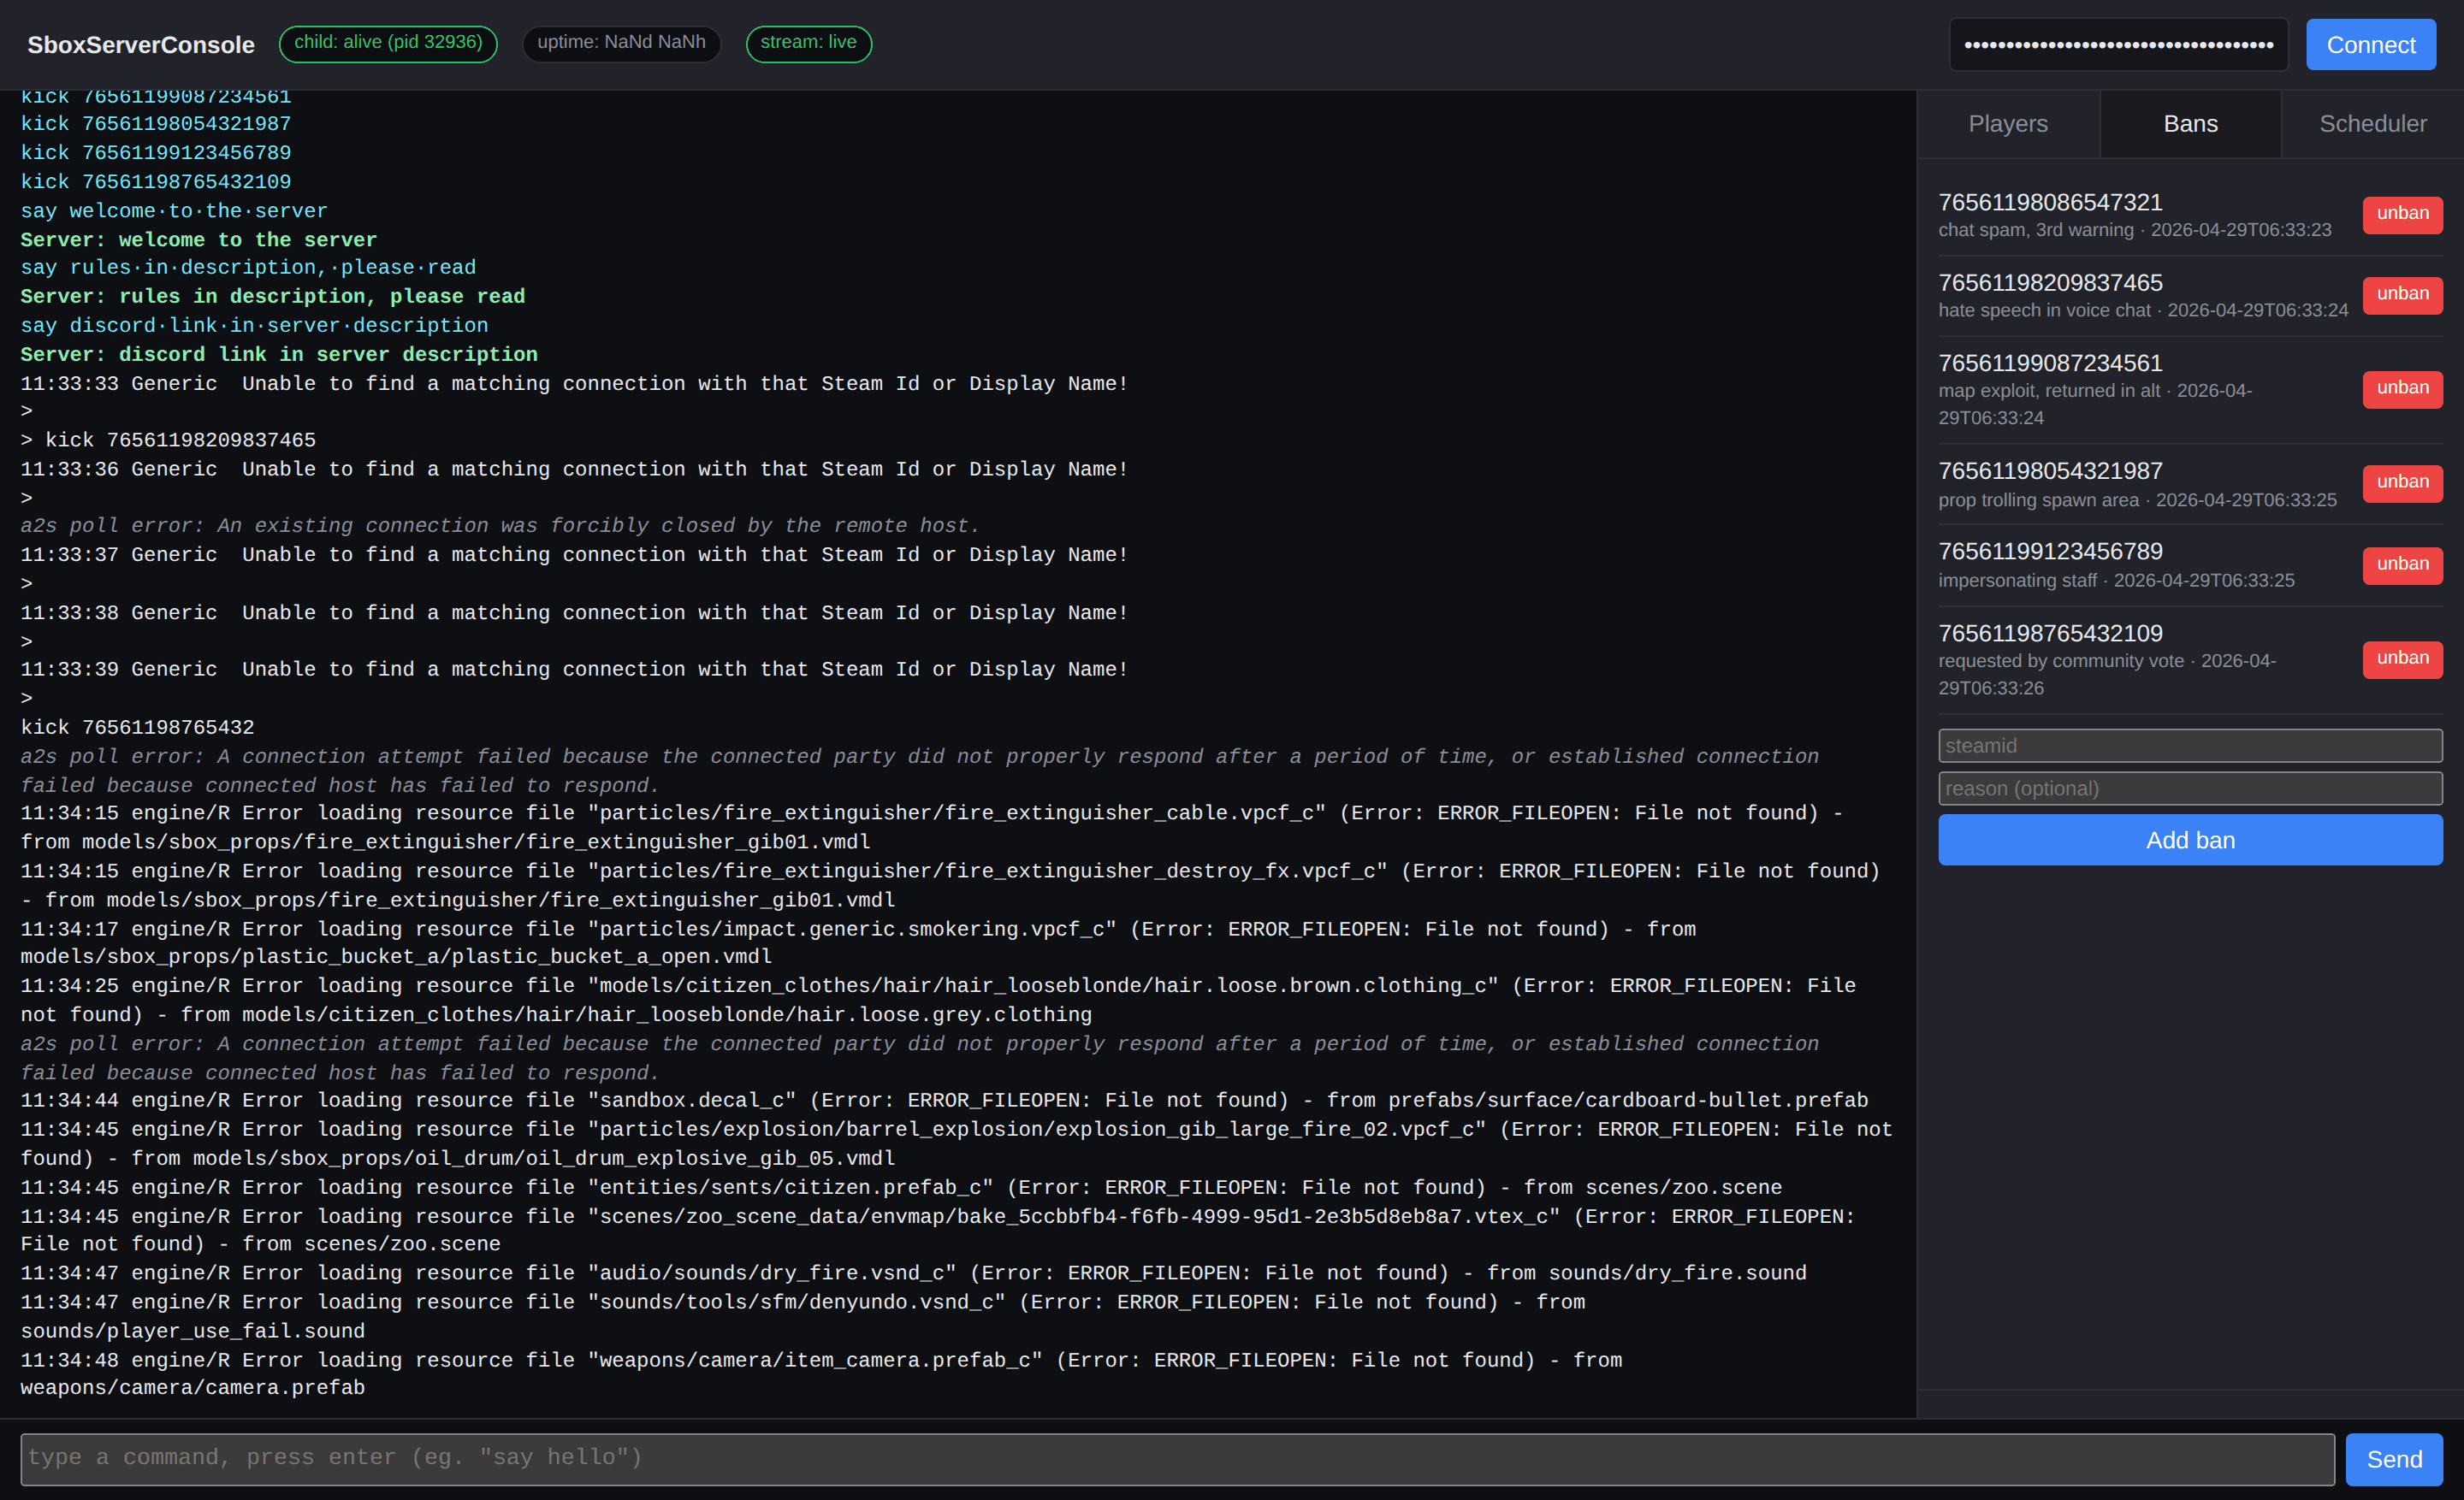Click 'Server: welcome to the server' line

coord(199,239)
